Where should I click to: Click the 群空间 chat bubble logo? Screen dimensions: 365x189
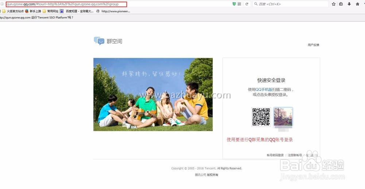pyautogui.click(x=99, y=41)
